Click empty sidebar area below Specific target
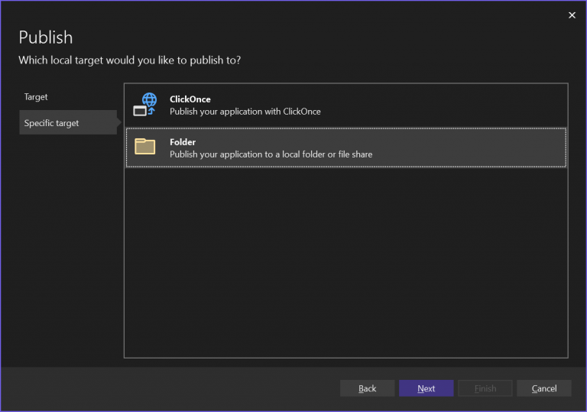 pyautogui.click(x=67, y=245)
